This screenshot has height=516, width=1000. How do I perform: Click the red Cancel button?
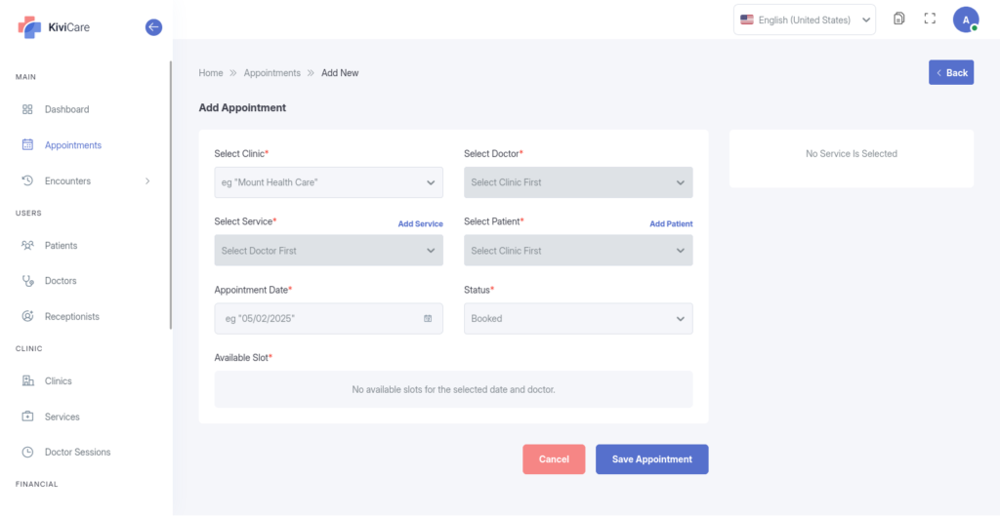tap(554, 459)
